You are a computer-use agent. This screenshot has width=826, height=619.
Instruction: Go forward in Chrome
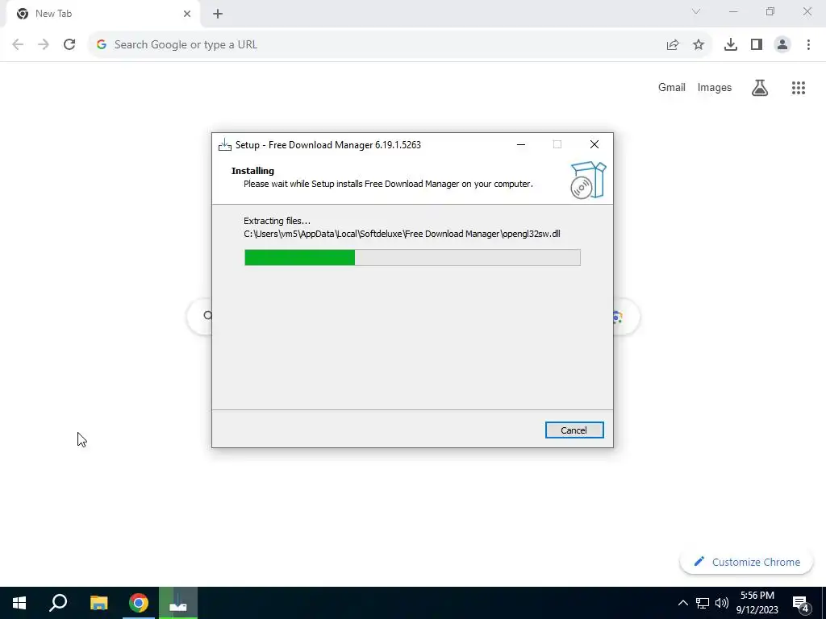(44, 44)
